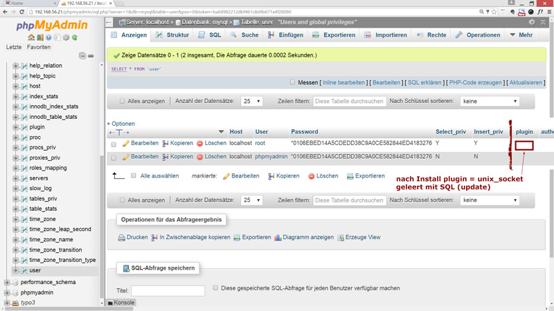Switch to the SQL tab
Image resolution: width=554 pixels, height=311 pixels.
(210, 35)
